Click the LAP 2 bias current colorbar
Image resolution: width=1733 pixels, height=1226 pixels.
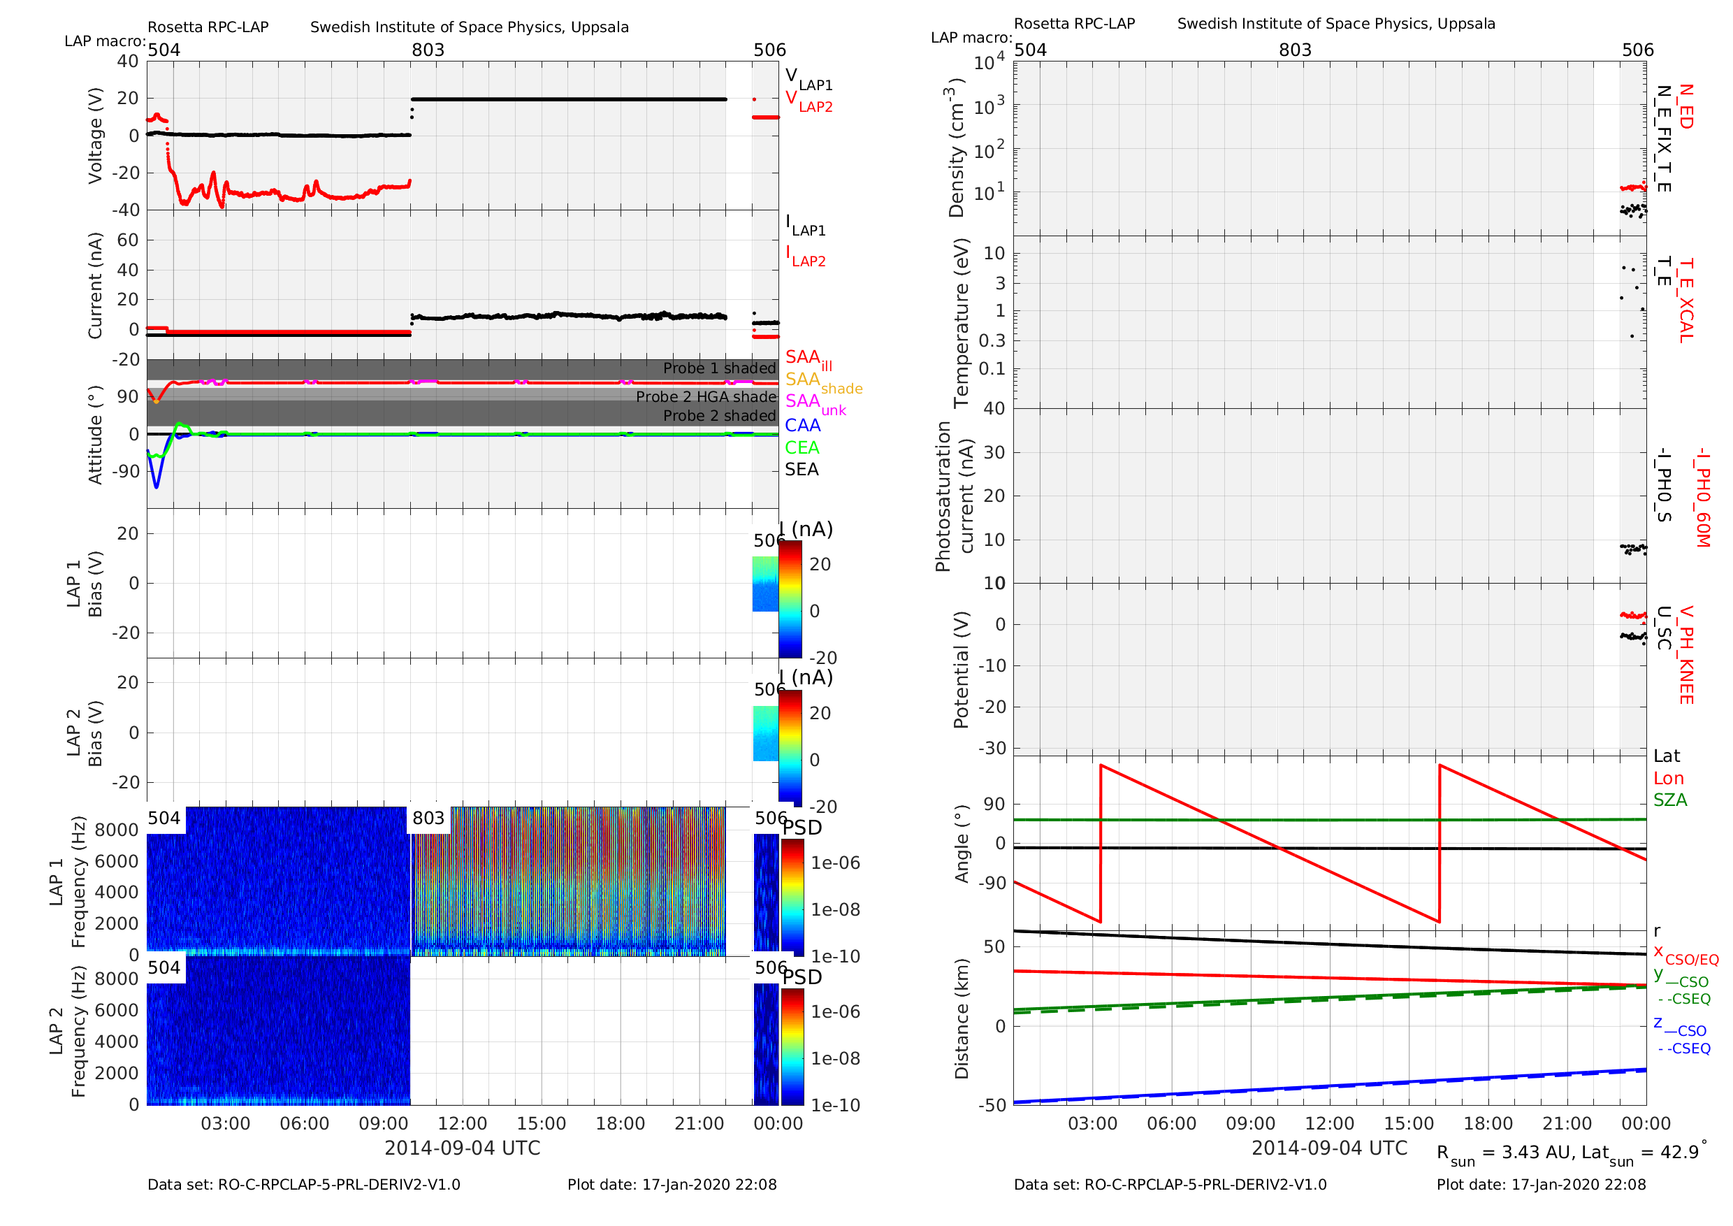pyautogui.click(x=790, y=747)
